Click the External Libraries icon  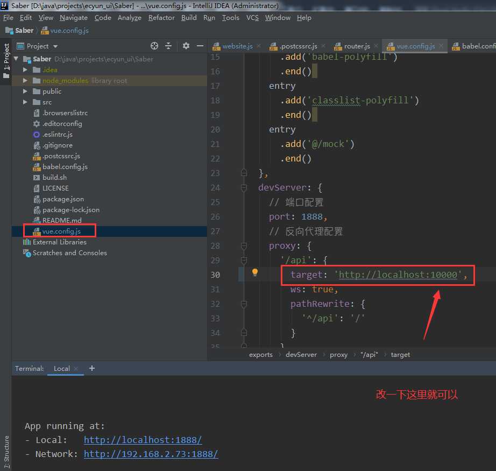(x=27, y=242)
